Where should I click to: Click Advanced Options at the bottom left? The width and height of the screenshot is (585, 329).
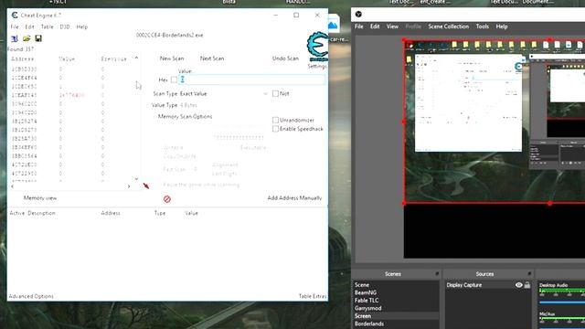coord(31,296)
